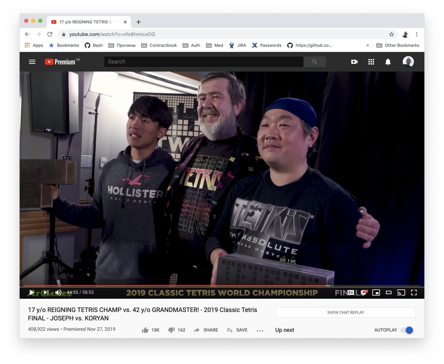Open Chrome's three-dot menu
Viewport: 444px width, 364px height.
417,34
